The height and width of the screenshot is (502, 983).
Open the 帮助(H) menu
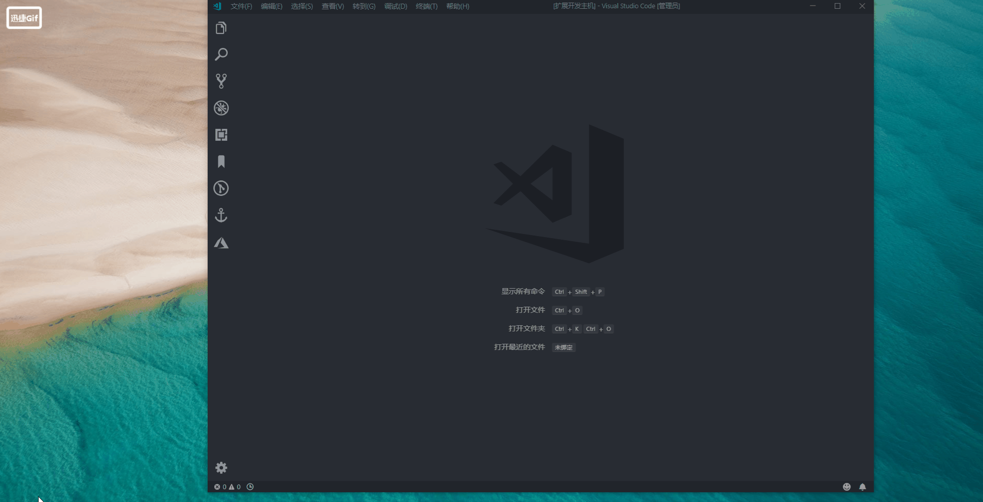[x=458, y=6]
